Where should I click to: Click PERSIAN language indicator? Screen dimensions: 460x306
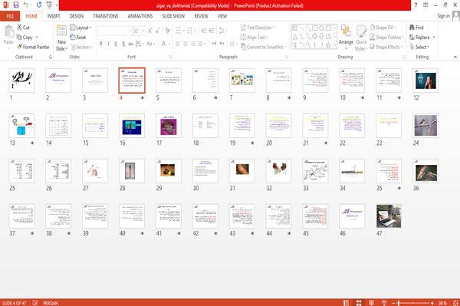pos(51,303)
